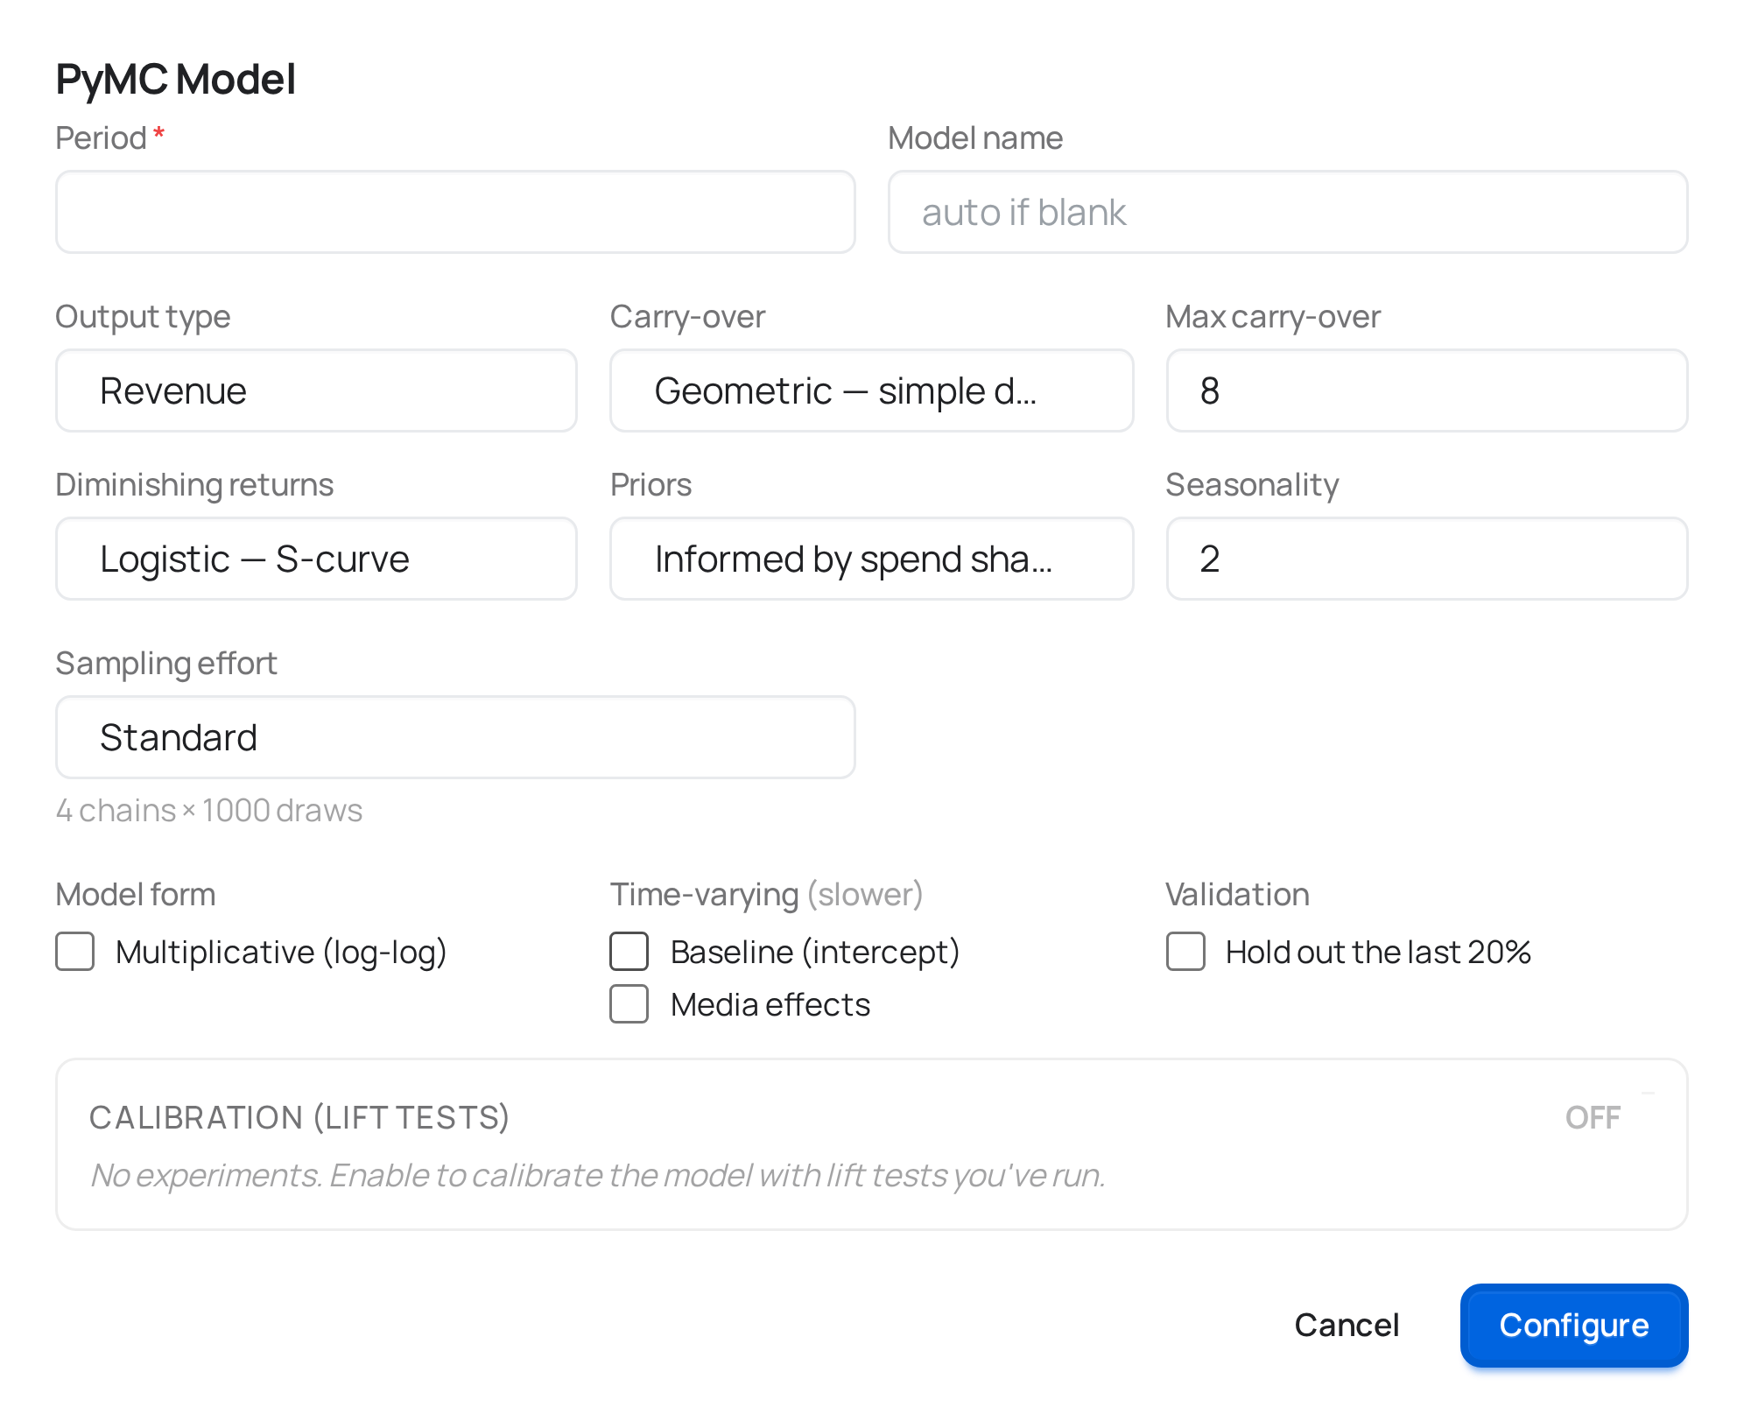Click the 'Validation' label

1238,895
